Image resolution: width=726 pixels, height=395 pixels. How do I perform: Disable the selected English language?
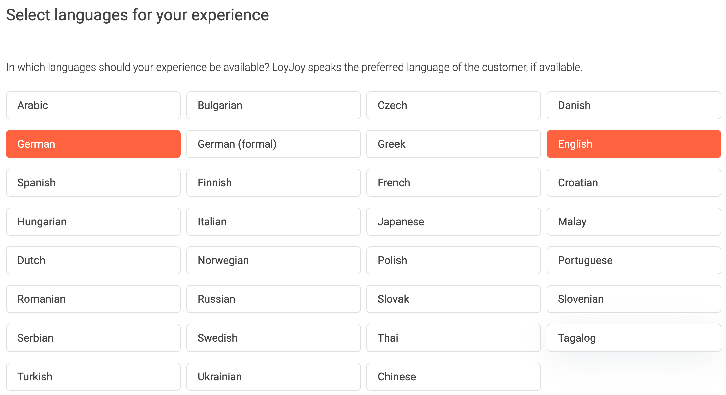click(x=634, y=144)
